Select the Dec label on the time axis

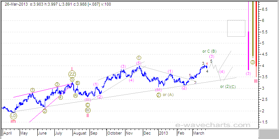[x=147, y=133]
